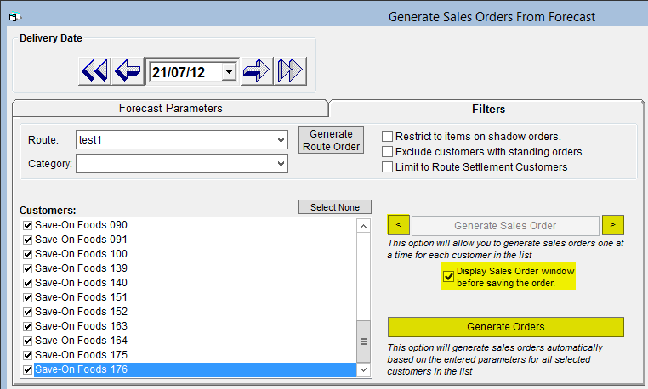Image resolution: width=648 pixels, height=389 pixels.
Task: Advance one day with right arrow
Action: (257, 71)
